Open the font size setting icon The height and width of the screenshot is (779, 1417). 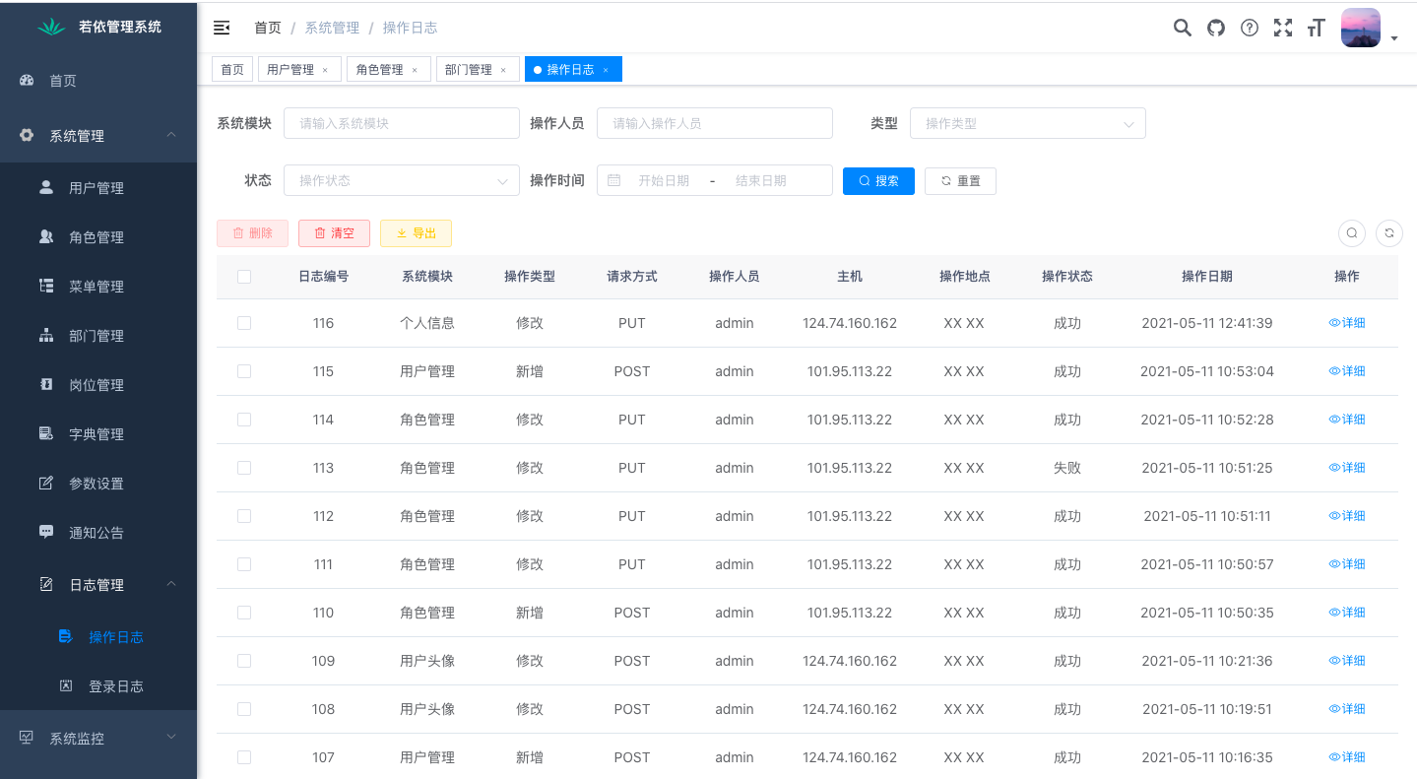click(x=1316, y=28)
